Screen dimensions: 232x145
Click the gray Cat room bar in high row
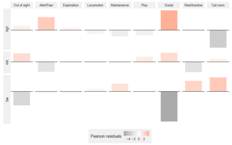tap(218, 39)
